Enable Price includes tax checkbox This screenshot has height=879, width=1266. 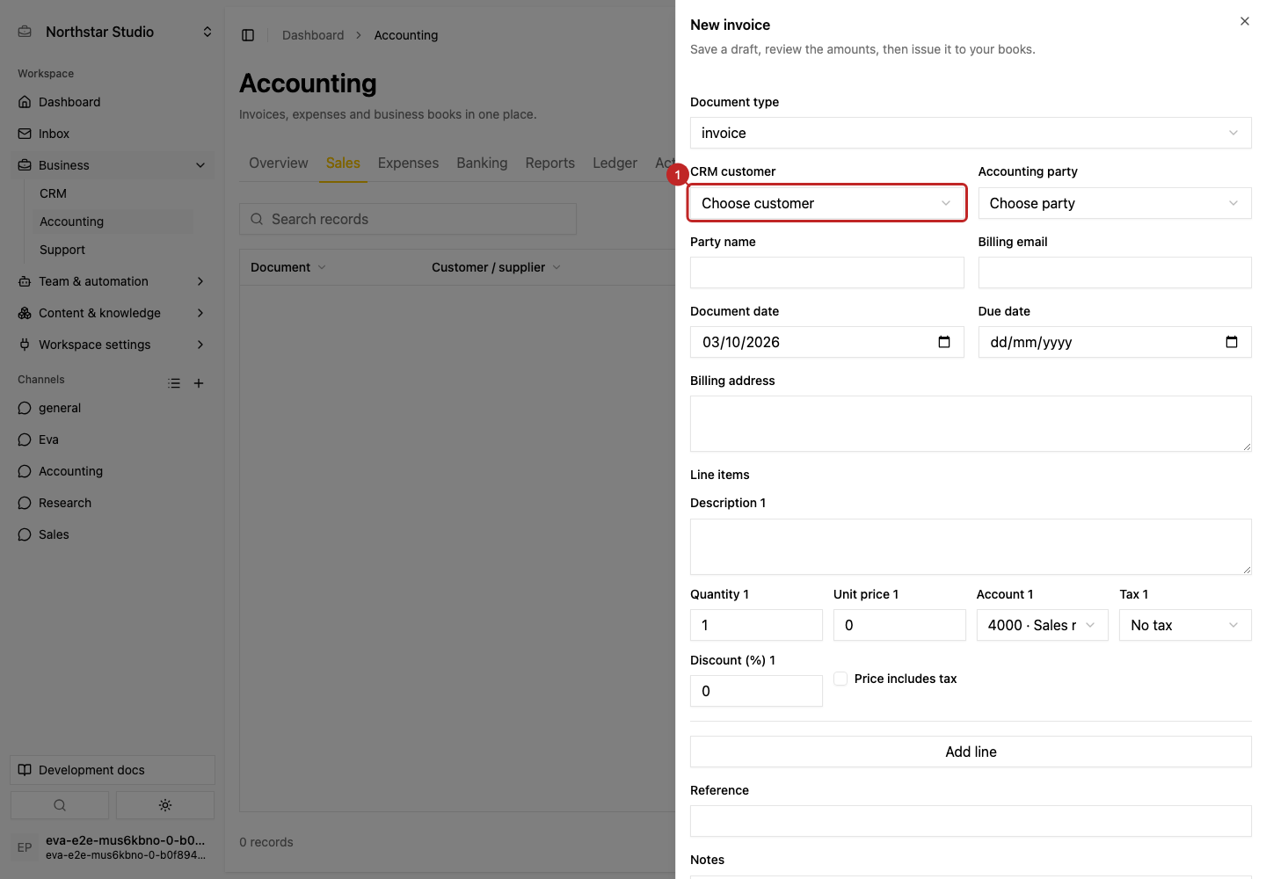[840, 679]
